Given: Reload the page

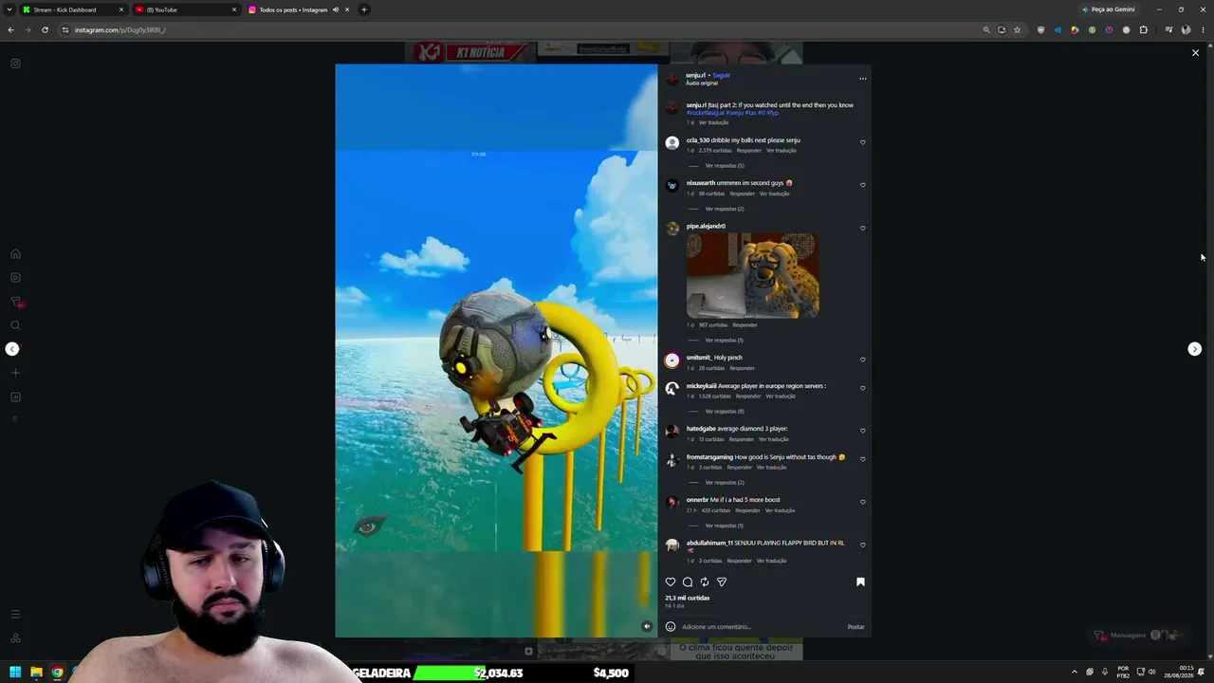Looking at the screenshot, I should point(45,29).
